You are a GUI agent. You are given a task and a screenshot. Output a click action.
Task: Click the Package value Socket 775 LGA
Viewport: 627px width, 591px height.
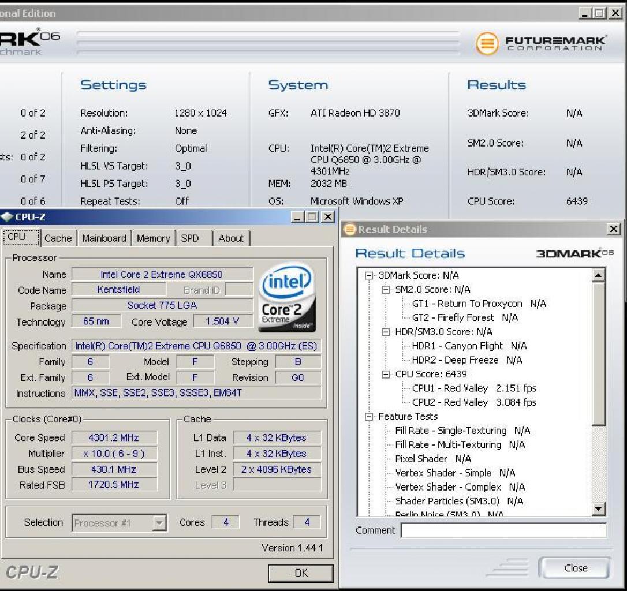click(x=162, y=305)
